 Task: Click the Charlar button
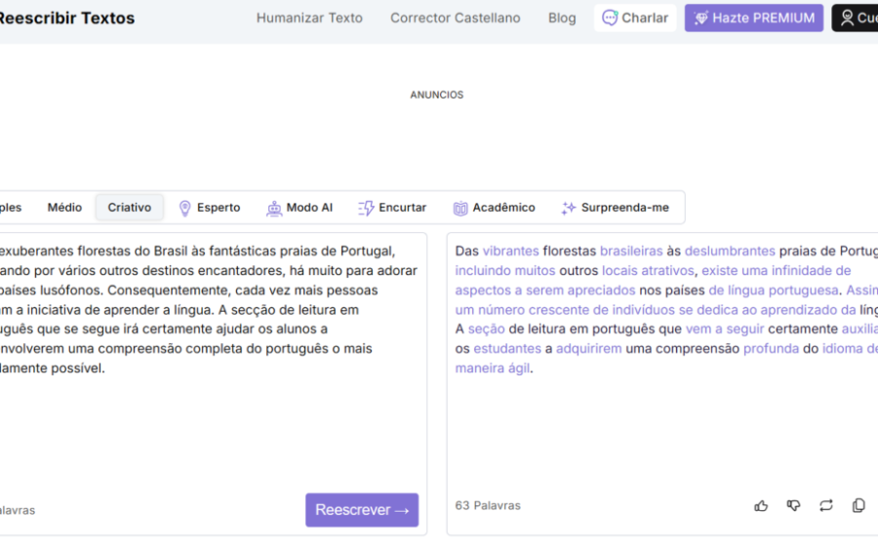(x=635, y=18)
